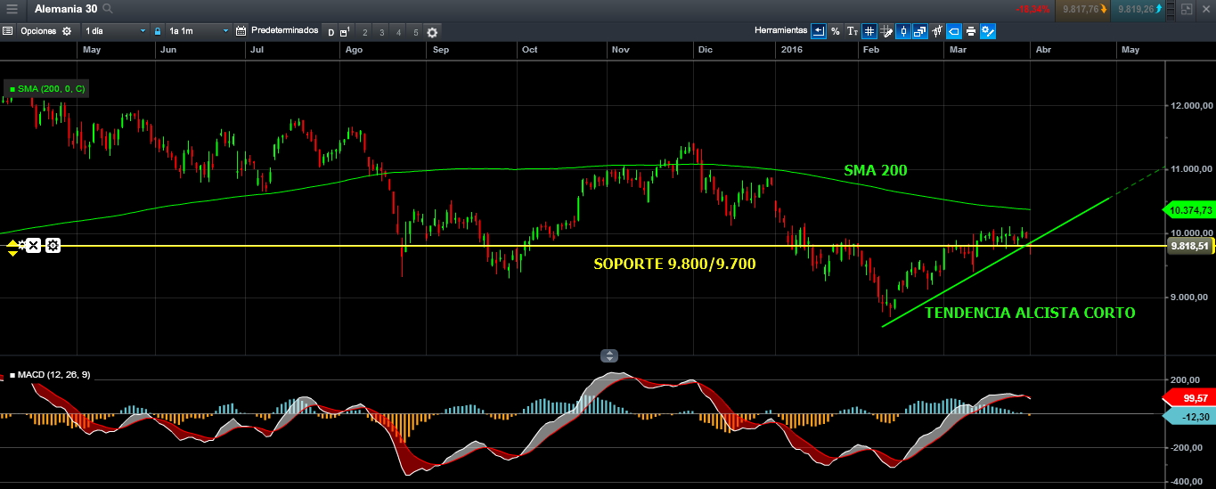Click the small gear beside line handle

[21, 243]
